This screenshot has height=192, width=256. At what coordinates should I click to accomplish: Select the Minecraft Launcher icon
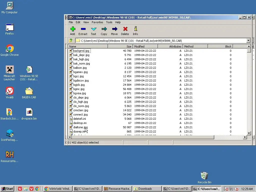pyautogui.click(x=9, y=73)
